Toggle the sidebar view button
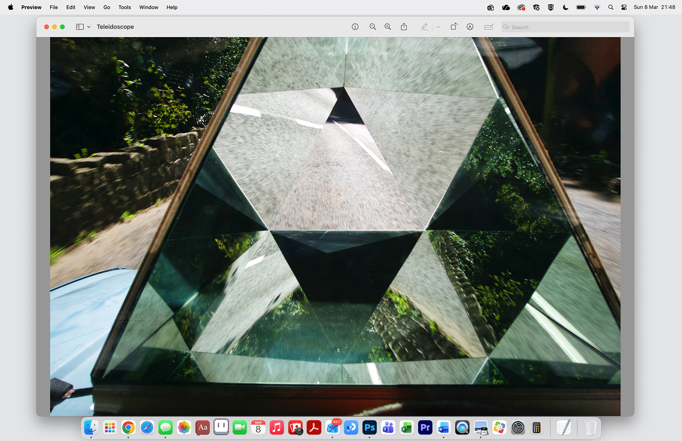Viewport: 682px width, 441px height. click(x=80, y=27)
